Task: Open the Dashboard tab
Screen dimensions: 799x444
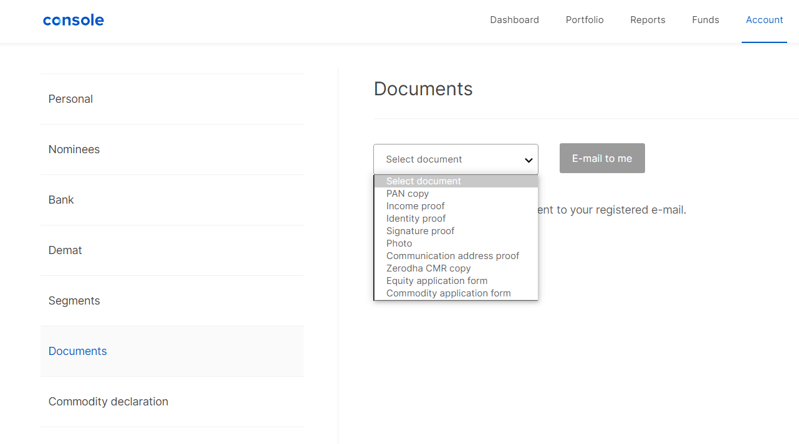Action: point(514,20)
